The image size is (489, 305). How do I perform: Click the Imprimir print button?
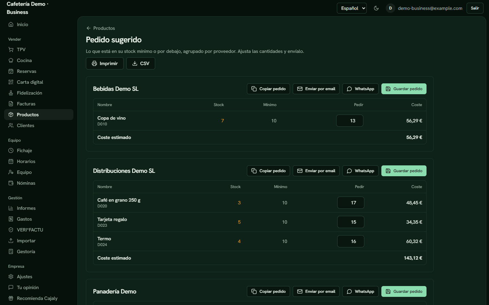(105, 63)
